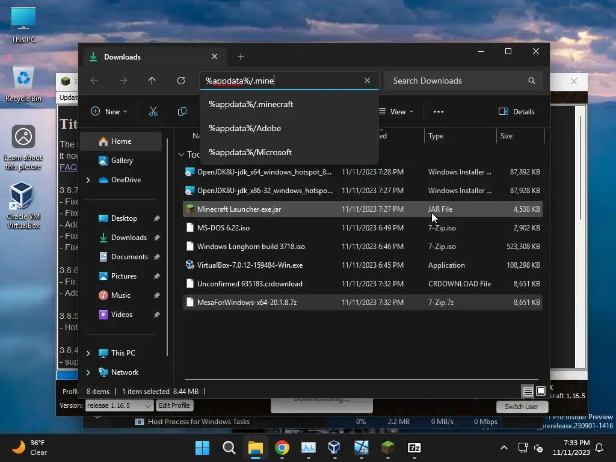Open Oracle VM VirtualBox desktop shortcut
Screen dimensions: 616x462
pos(23,206)
